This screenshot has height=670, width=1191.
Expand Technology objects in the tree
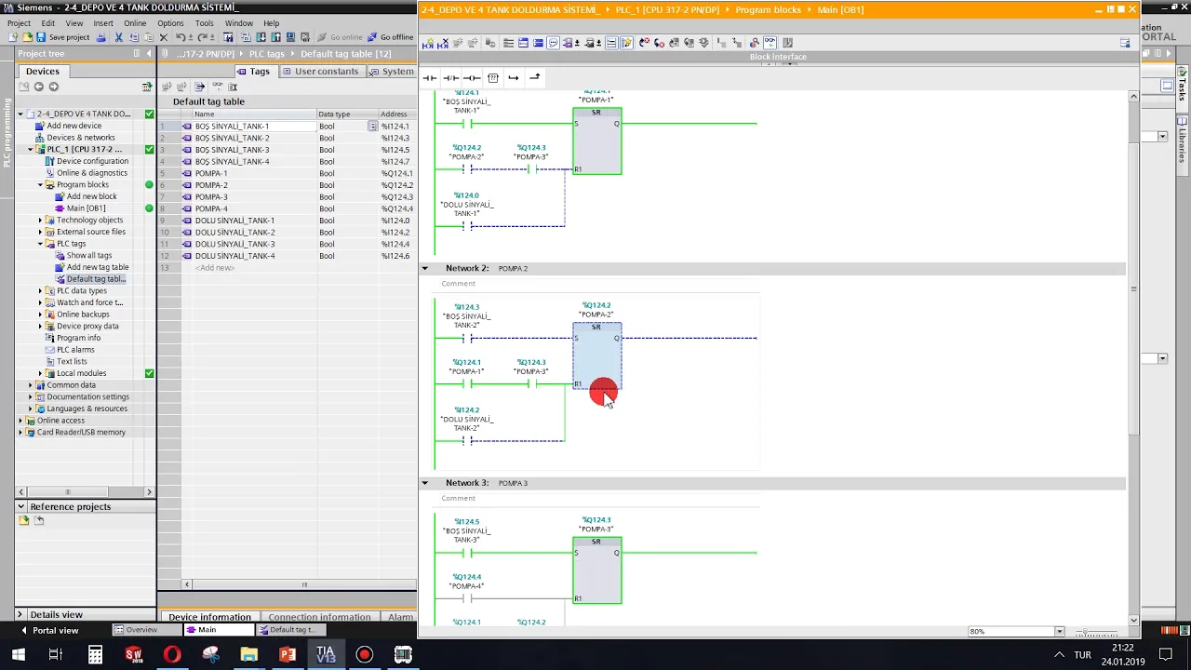tap(41, 221)
